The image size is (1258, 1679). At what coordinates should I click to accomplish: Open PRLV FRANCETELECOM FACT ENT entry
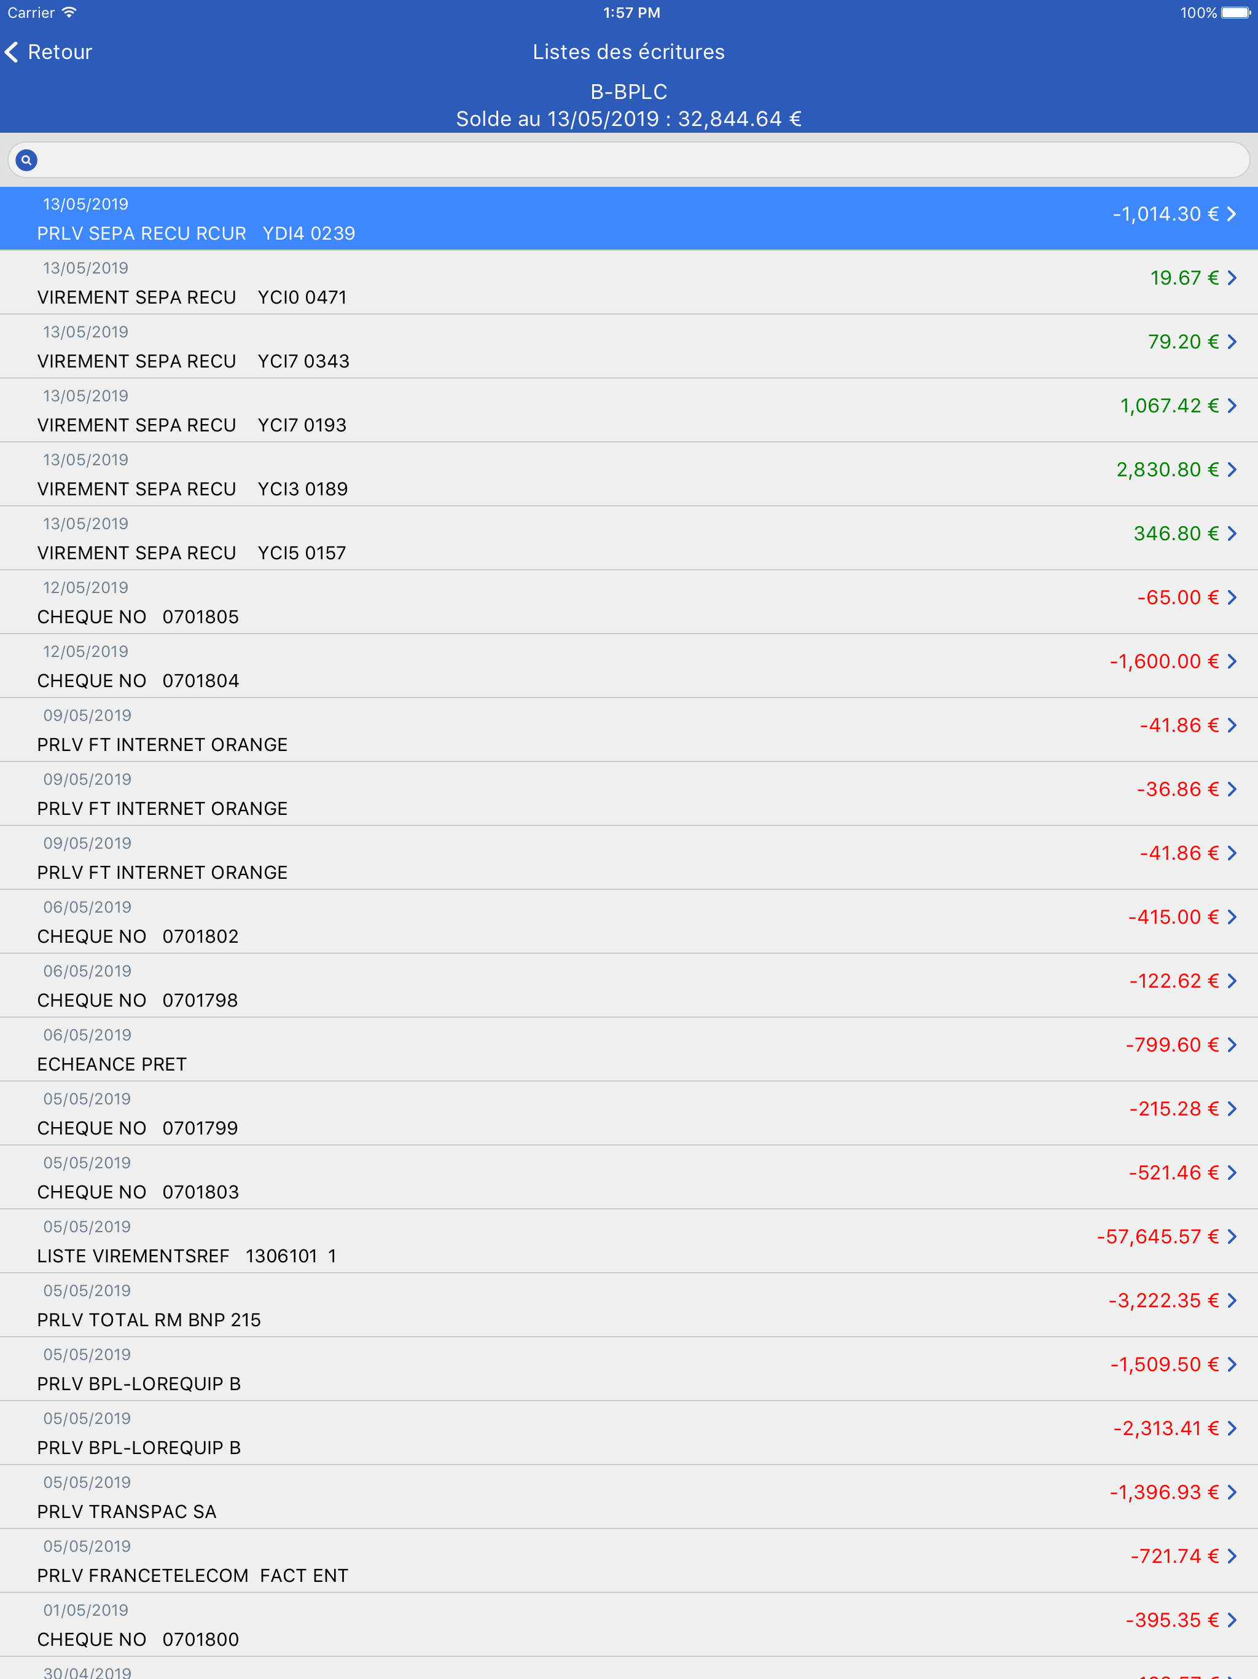click(629, 1560)
